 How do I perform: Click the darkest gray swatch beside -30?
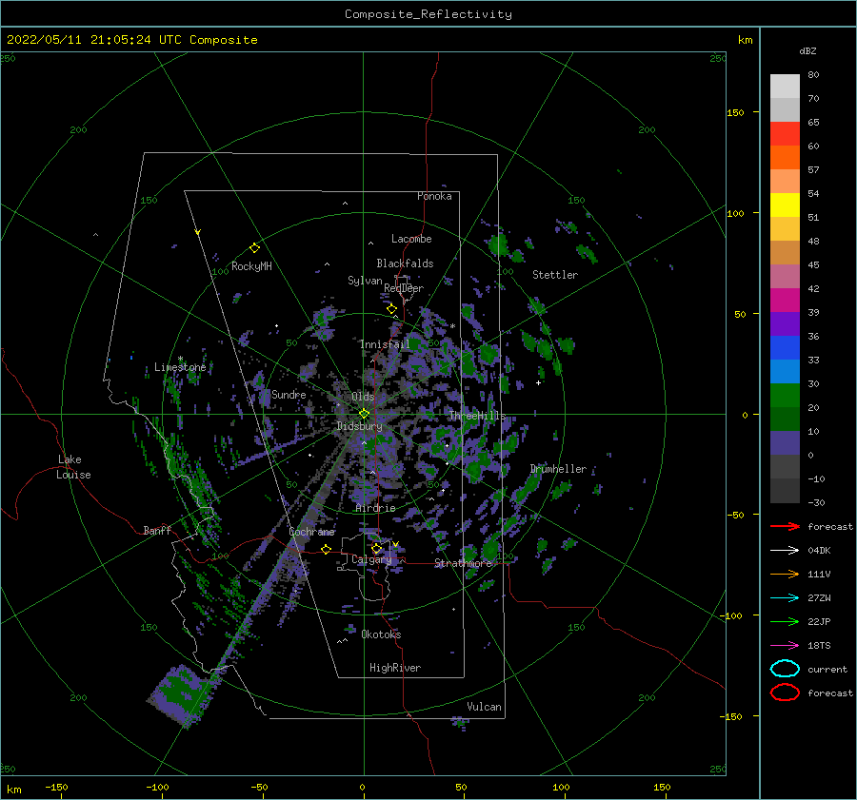point(785,491)
